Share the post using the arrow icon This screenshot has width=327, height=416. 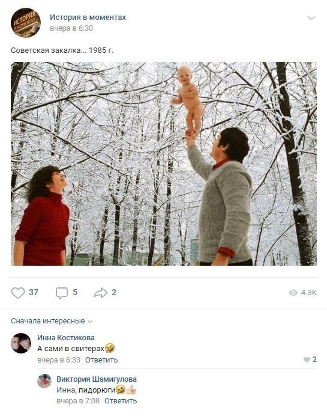point(101,293)
